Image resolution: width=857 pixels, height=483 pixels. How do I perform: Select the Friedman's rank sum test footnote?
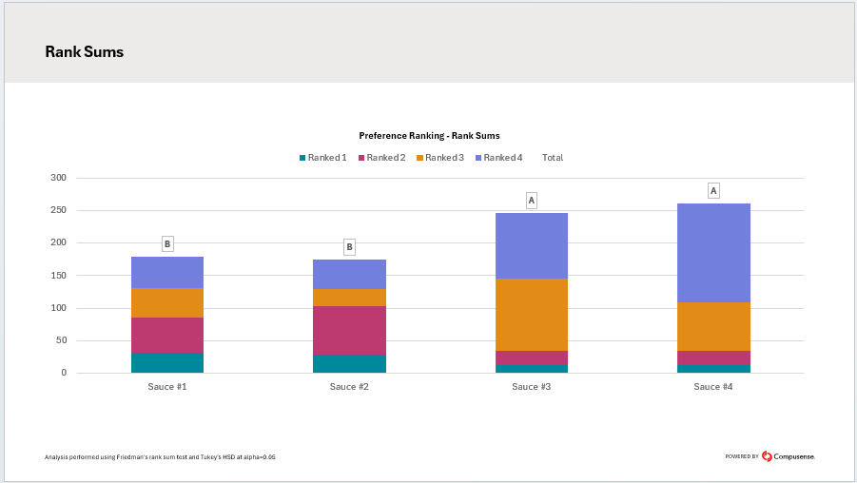tap(160, 457)
